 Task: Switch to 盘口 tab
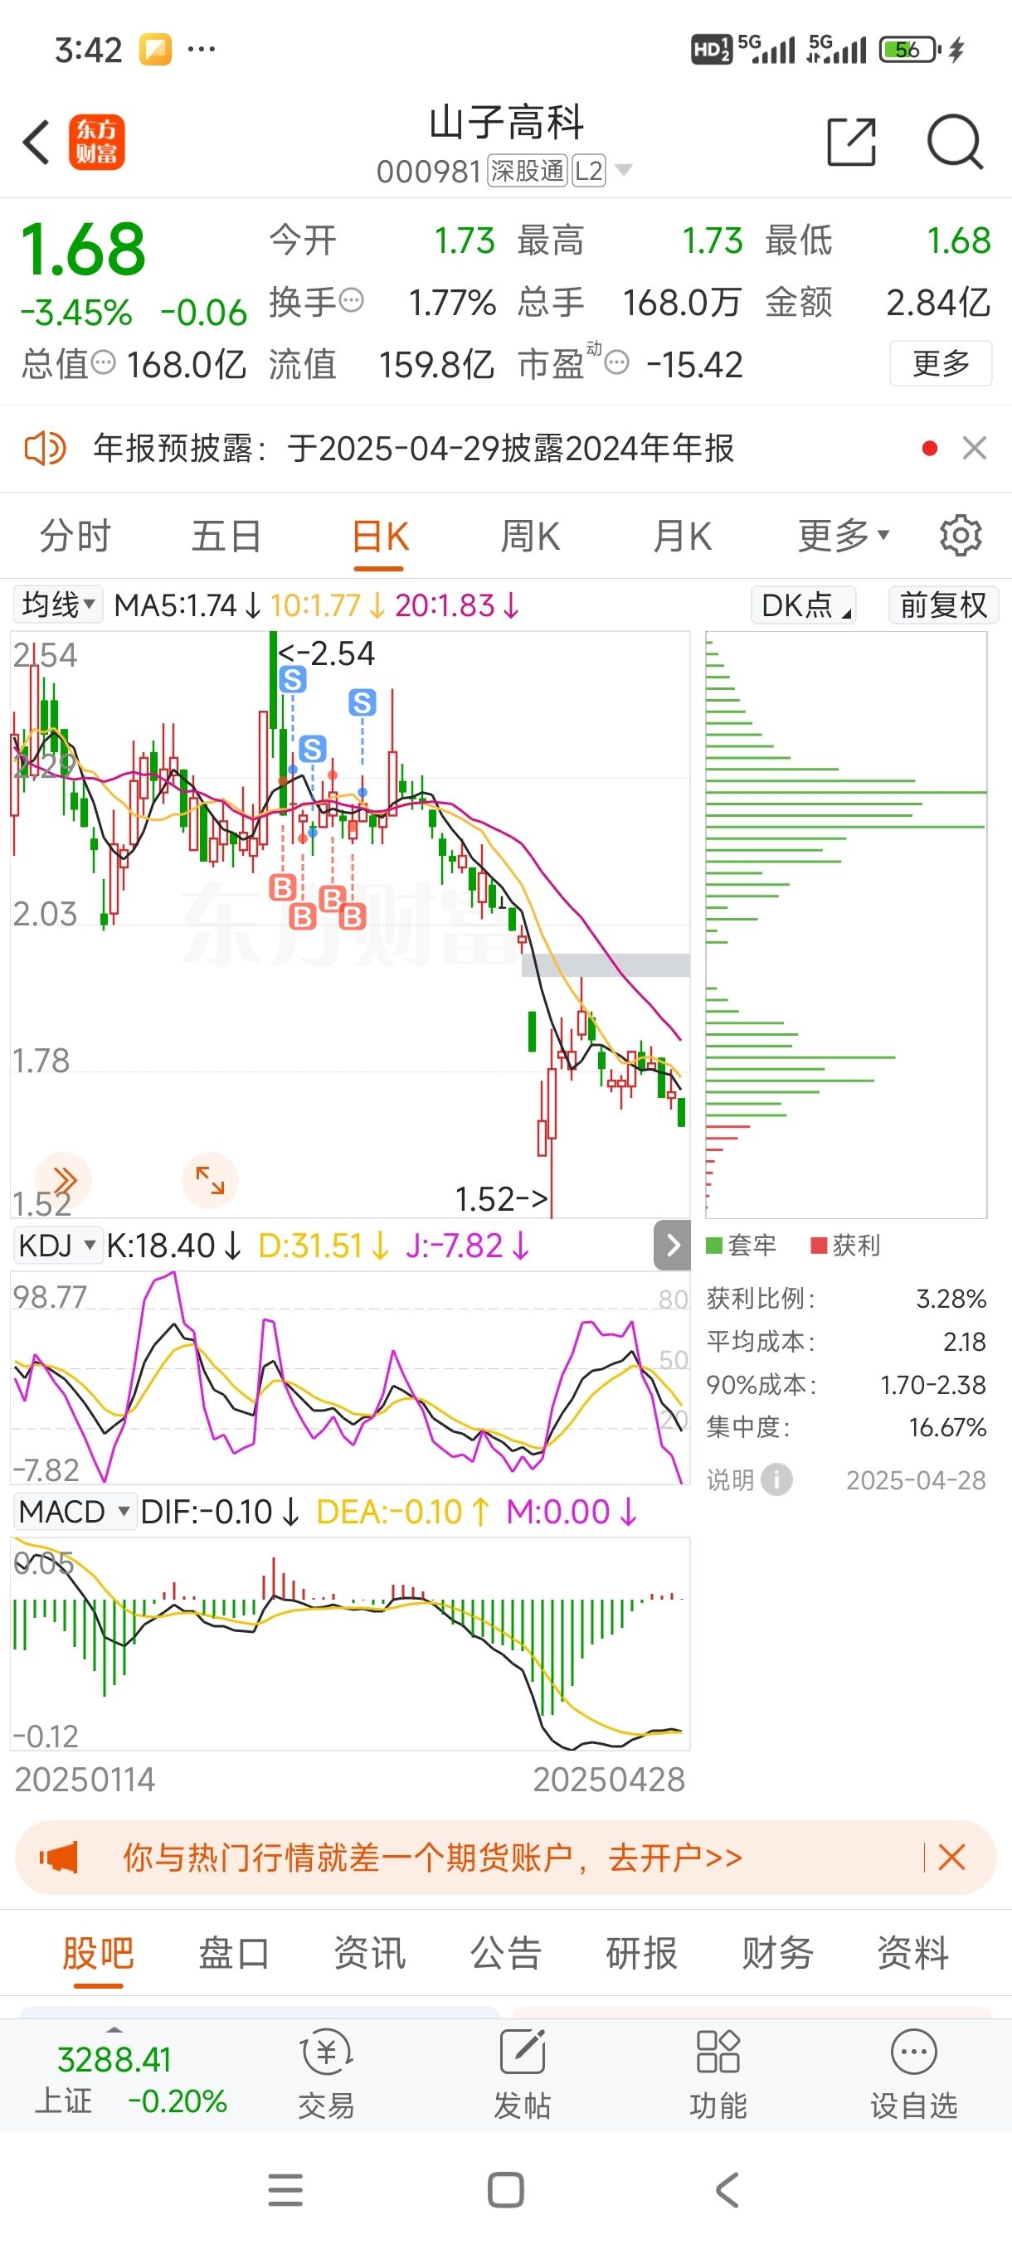tap(234, 1953)
